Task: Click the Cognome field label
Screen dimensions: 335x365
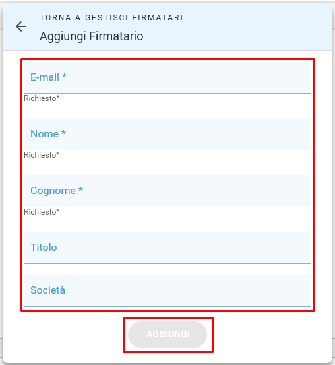Action: tap(53, 191)
